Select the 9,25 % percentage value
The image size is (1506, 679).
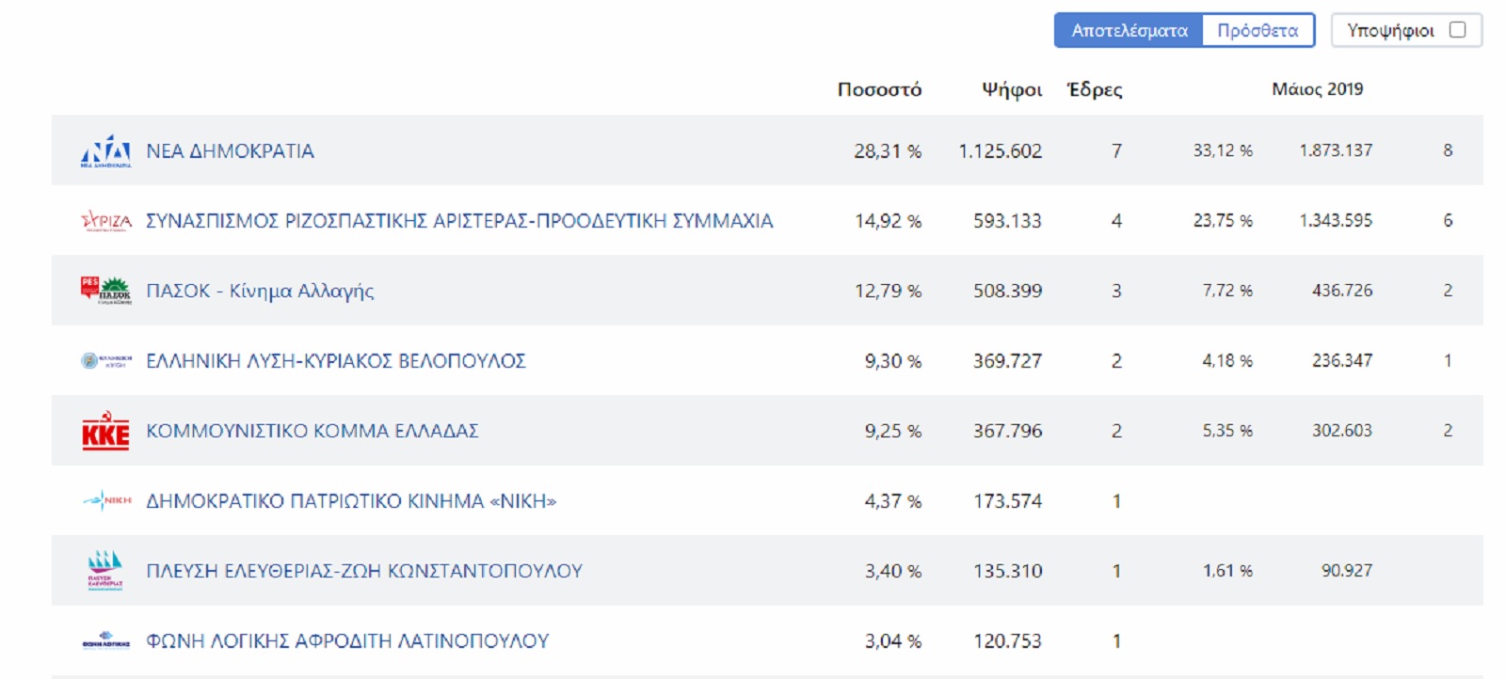click(893, 431)
